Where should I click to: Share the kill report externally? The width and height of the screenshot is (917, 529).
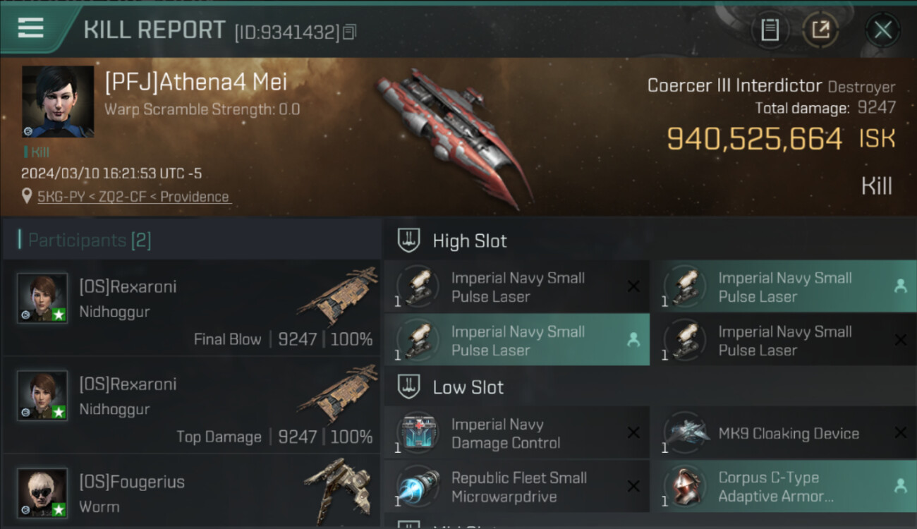(820, 30)
